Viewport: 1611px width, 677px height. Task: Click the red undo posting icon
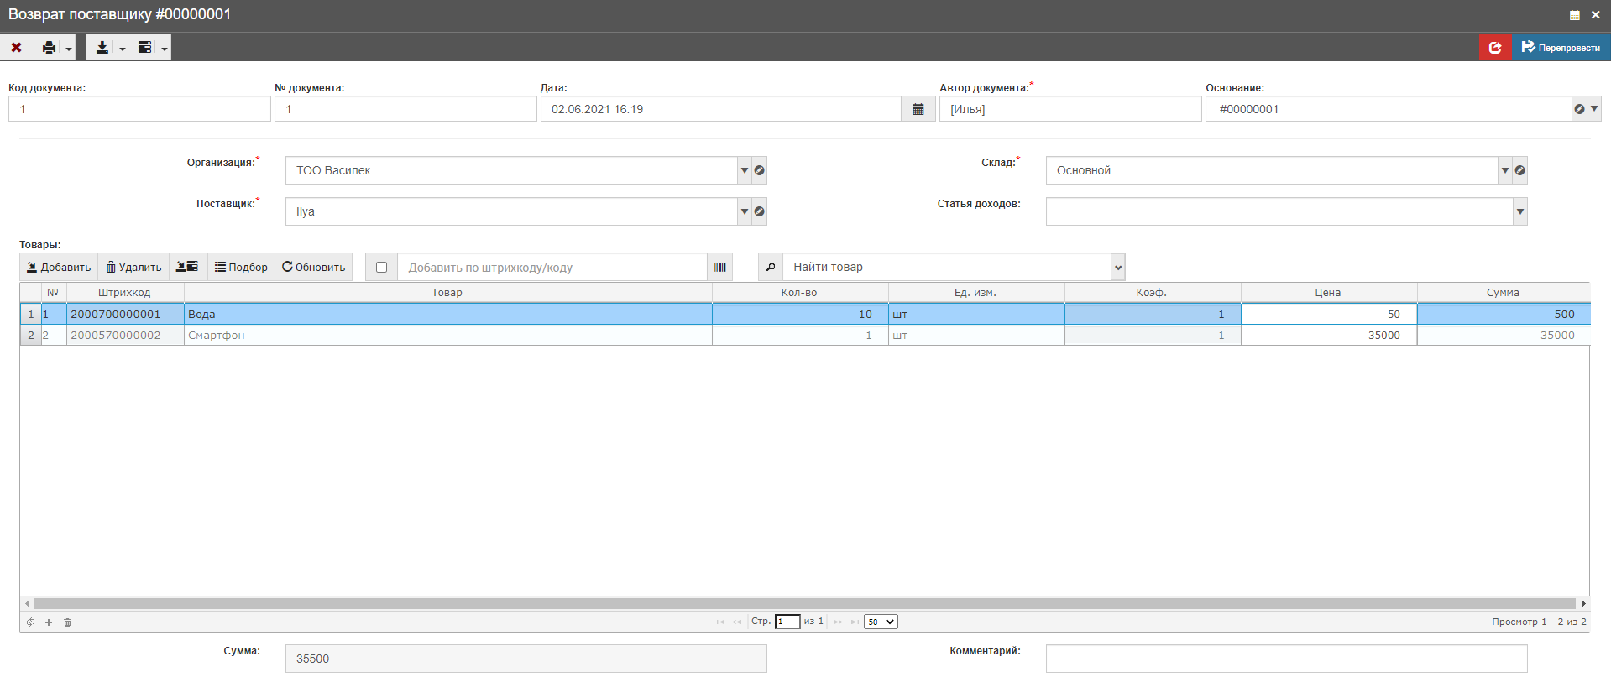click(1494, 48)
